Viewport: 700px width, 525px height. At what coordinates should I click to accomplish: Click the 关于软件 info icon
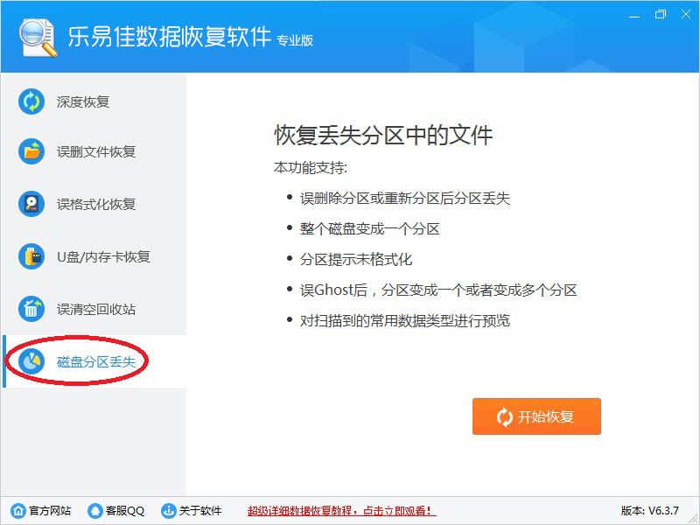point(168,510)
